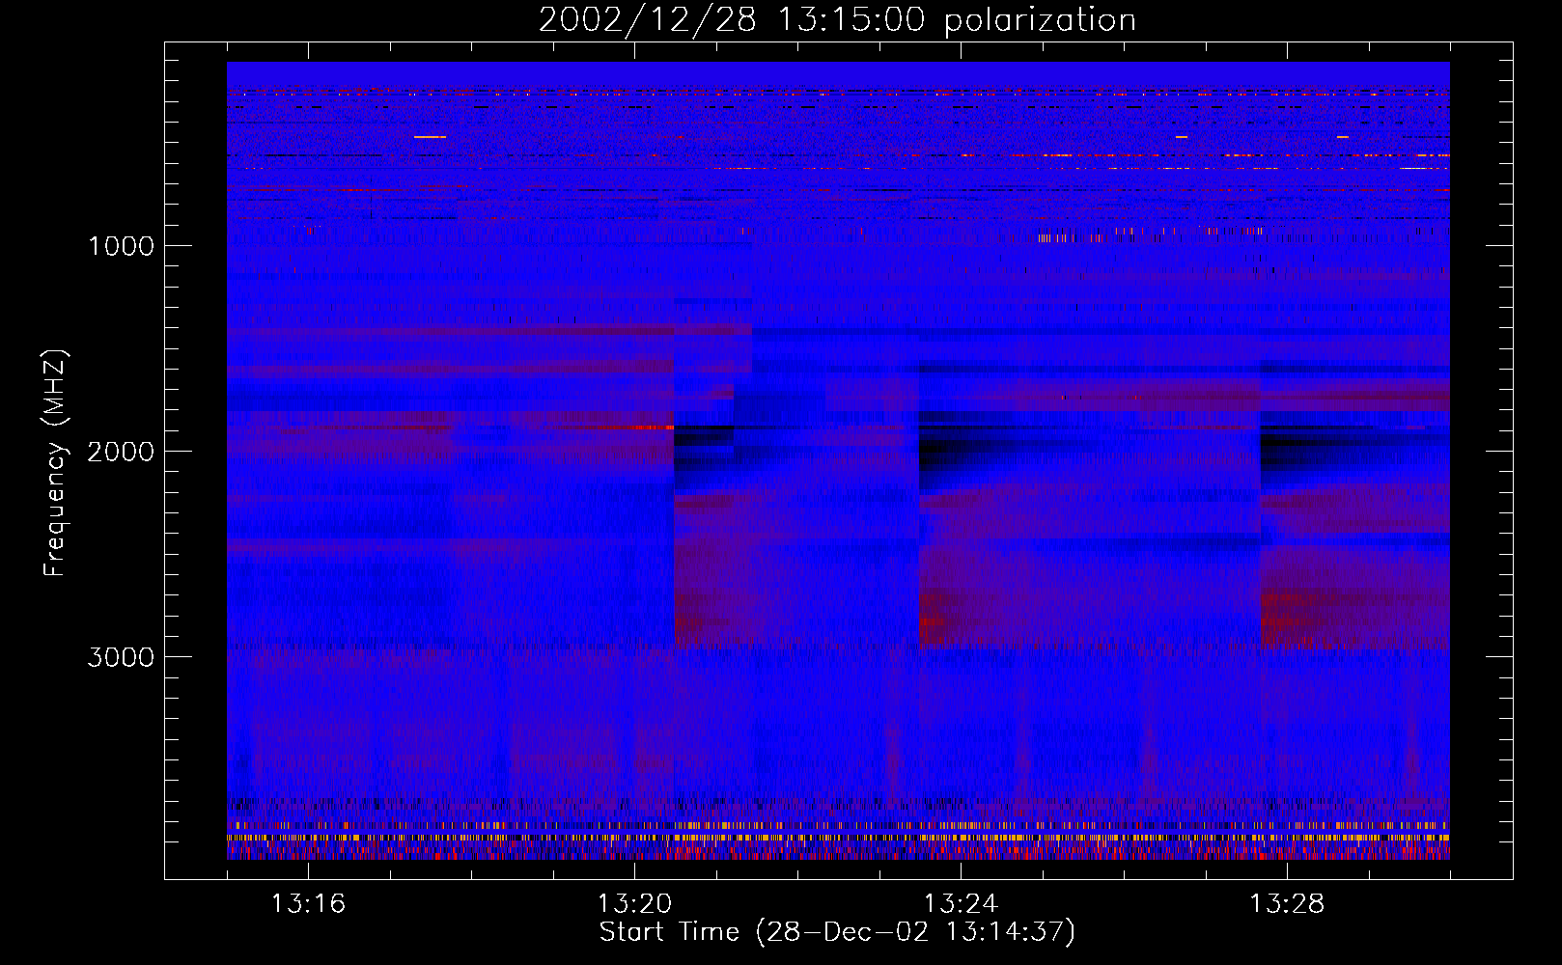
Task: Click the 13:28 time axis label
Action: coord(1287,904)
